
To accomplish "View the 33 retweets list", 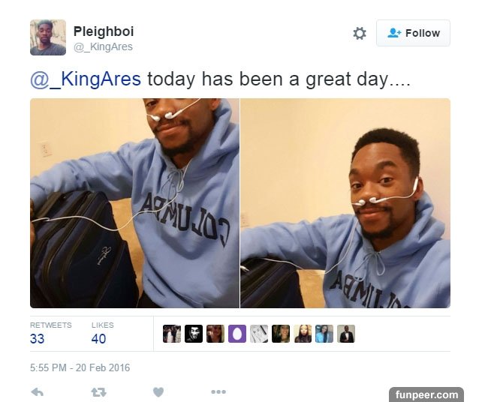I will pyautogui.click(x=51, y=333).
